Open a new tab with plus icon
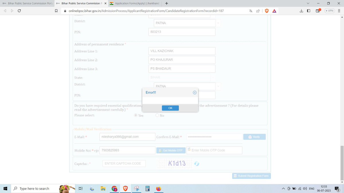Screen dimensions: 344x193 tap(167, 3)
